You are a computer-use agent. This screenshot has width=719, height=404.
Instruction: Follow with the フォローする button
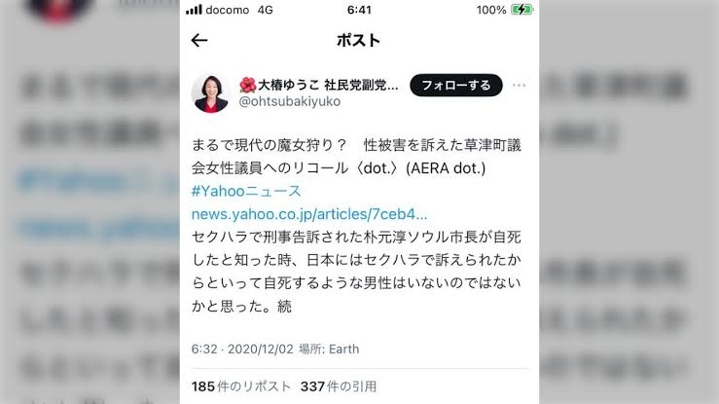[x=455, y=86]
